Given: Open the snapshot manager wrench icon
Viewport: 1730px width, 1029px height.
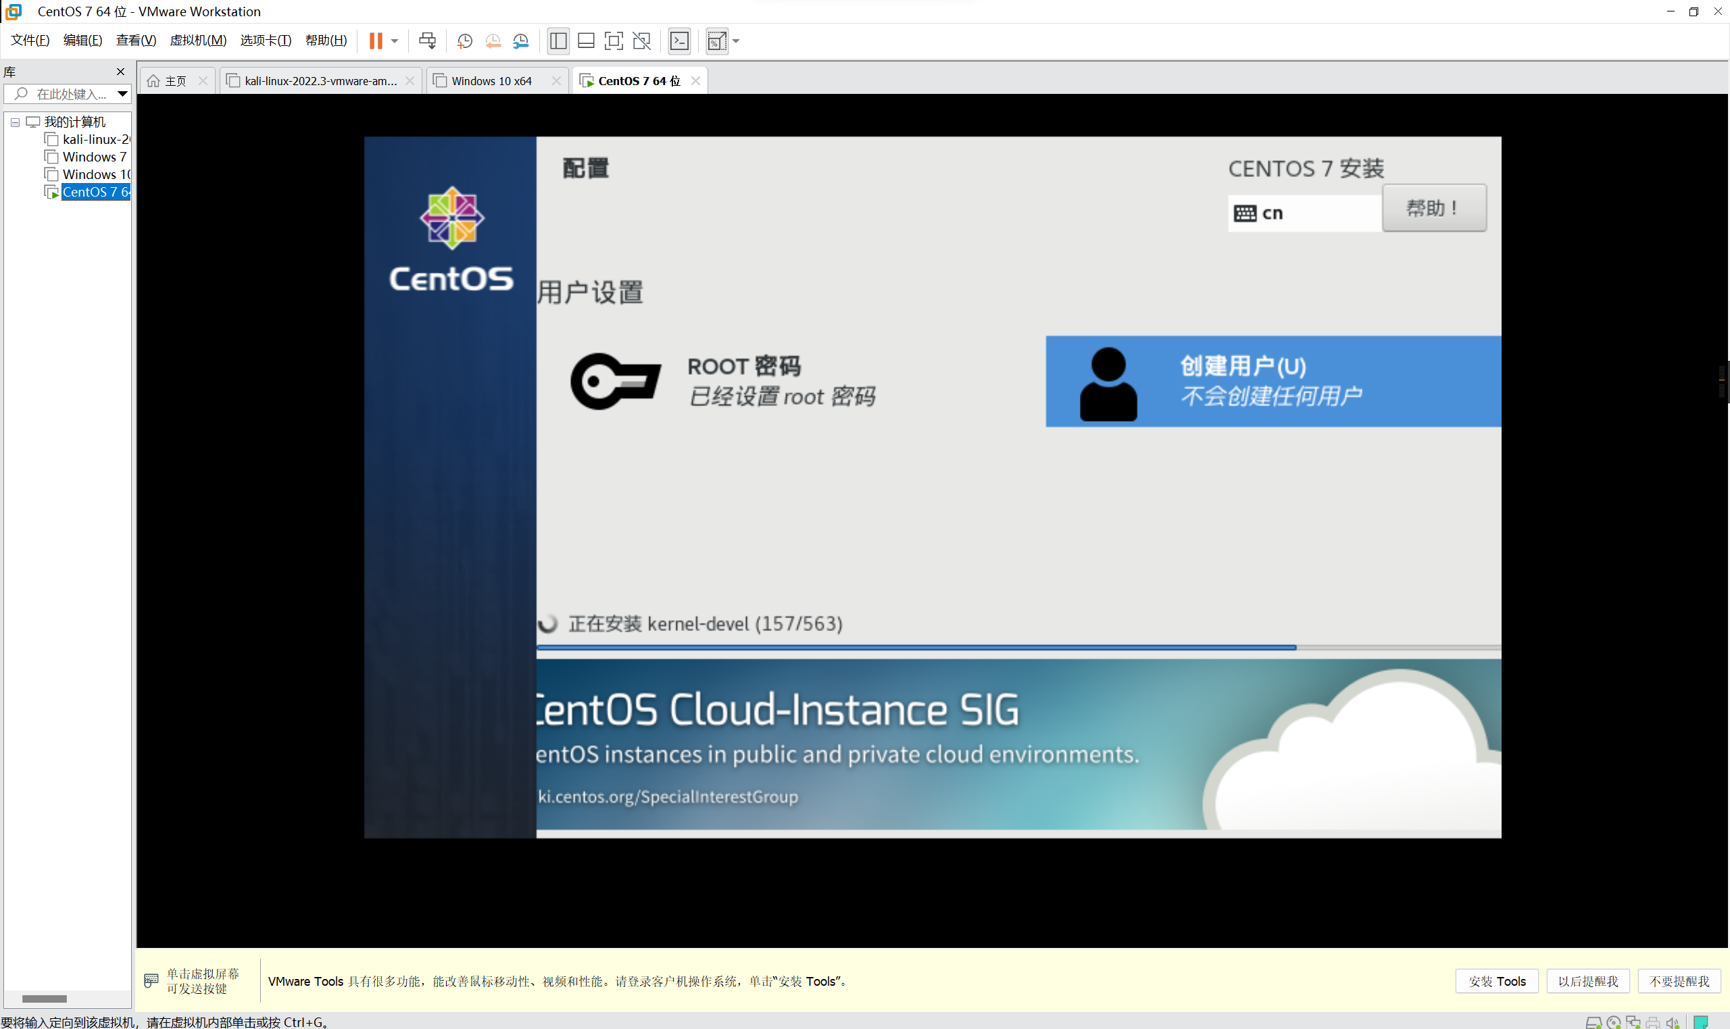Looking at the screenshot, I should tap(521, 41).
